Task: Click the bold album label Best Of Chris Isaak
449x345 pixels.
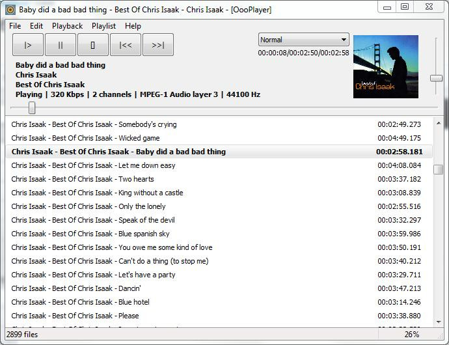Action: [50, 85]
